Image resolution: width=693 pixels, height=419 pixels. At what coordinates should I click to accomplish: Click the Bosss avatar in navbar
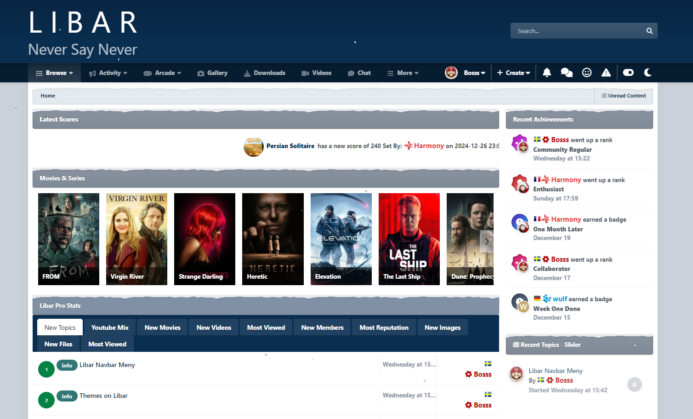451,73
